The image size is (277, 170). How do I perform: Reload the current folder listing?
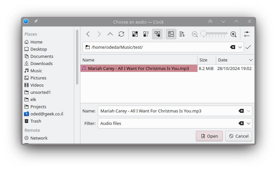point(121,34)
